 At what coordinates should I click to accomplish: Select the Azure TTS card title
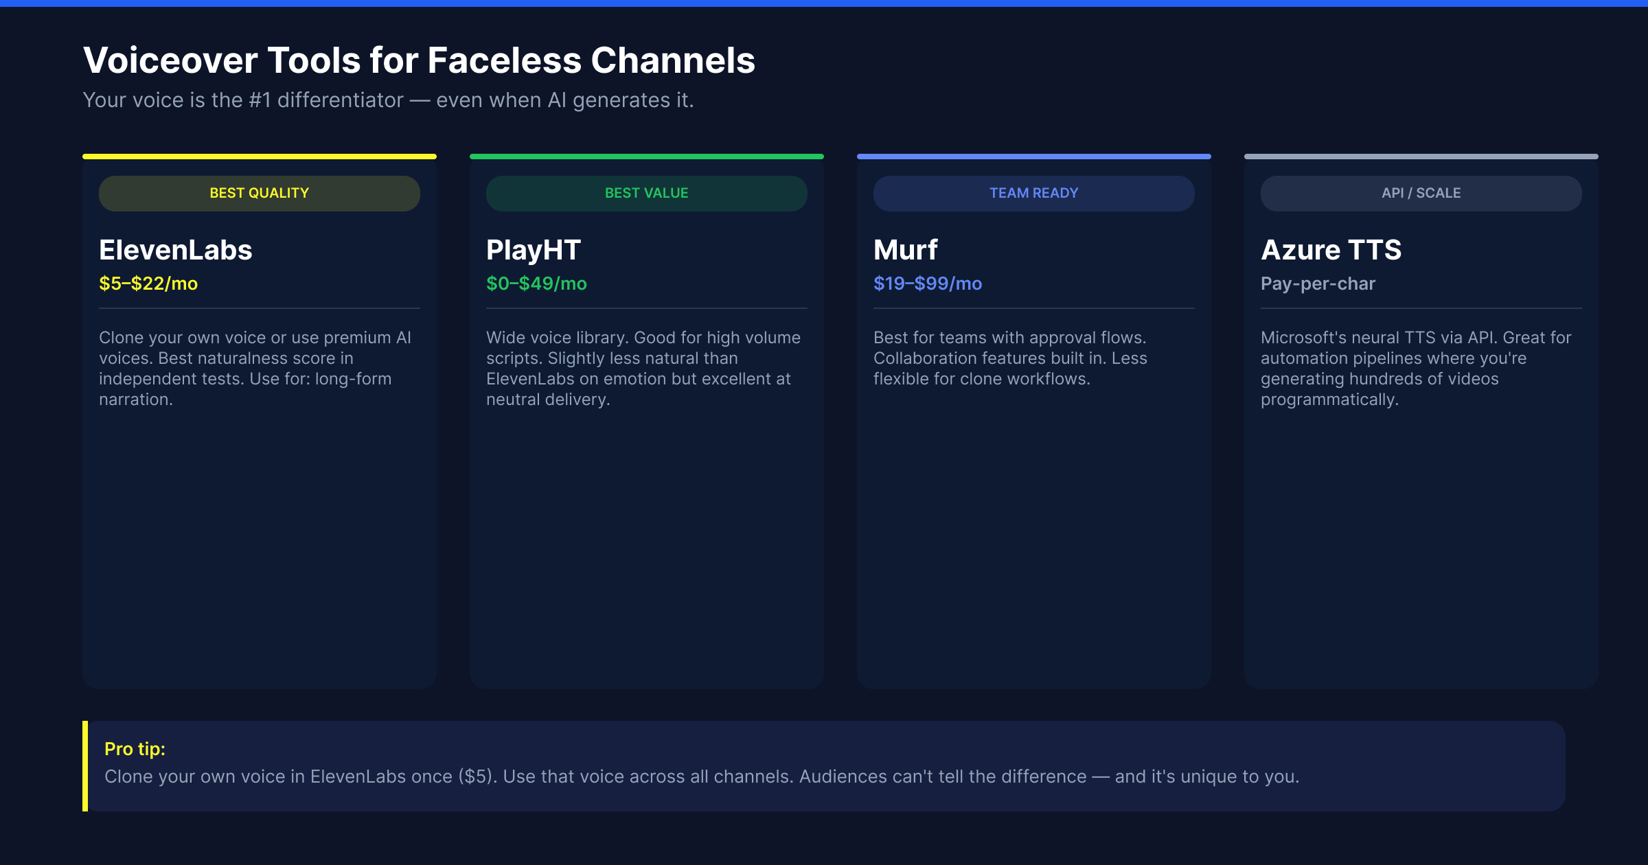click(1331, 250)
